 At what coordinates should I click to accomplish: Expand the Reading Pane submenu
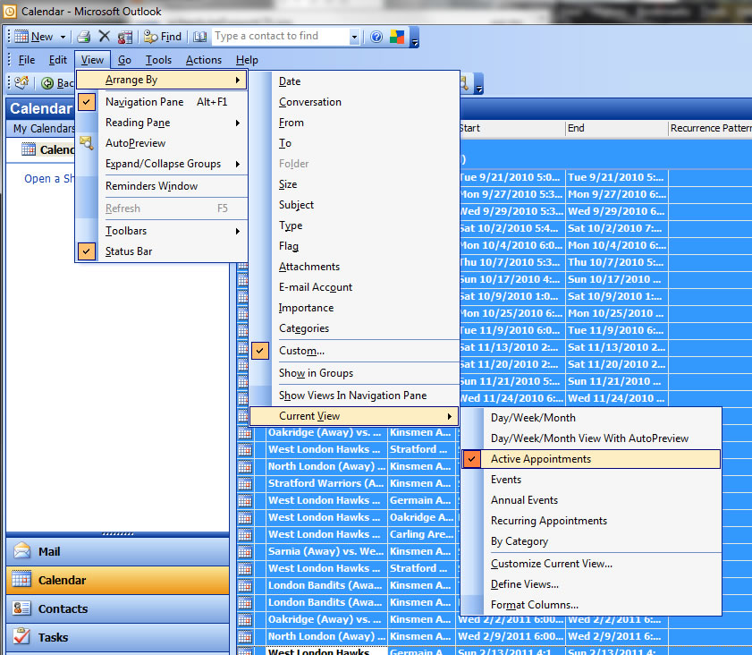pyautogui.click(x=162, y=123)
